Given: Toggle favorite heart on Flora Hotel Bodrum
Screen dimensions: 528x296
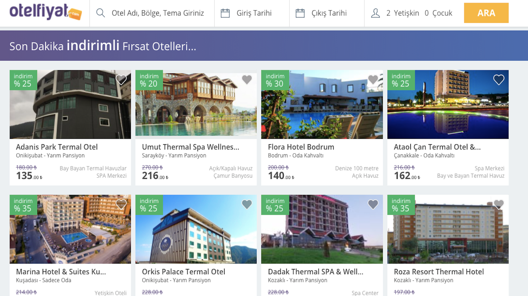Looking at the screenshot, I should click(x=373, y=80).
